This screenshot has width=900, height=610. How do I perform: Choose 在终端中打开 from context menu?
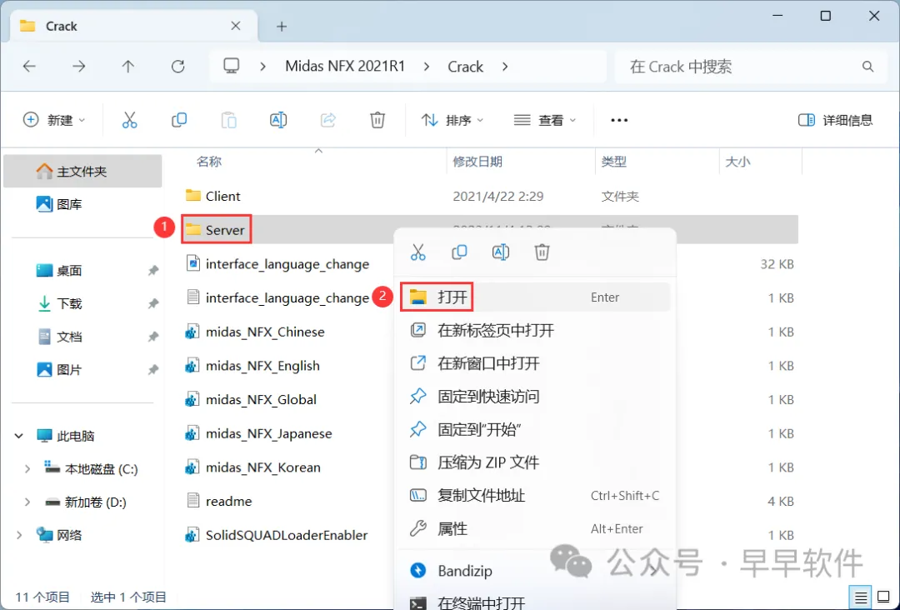[535, 602]
